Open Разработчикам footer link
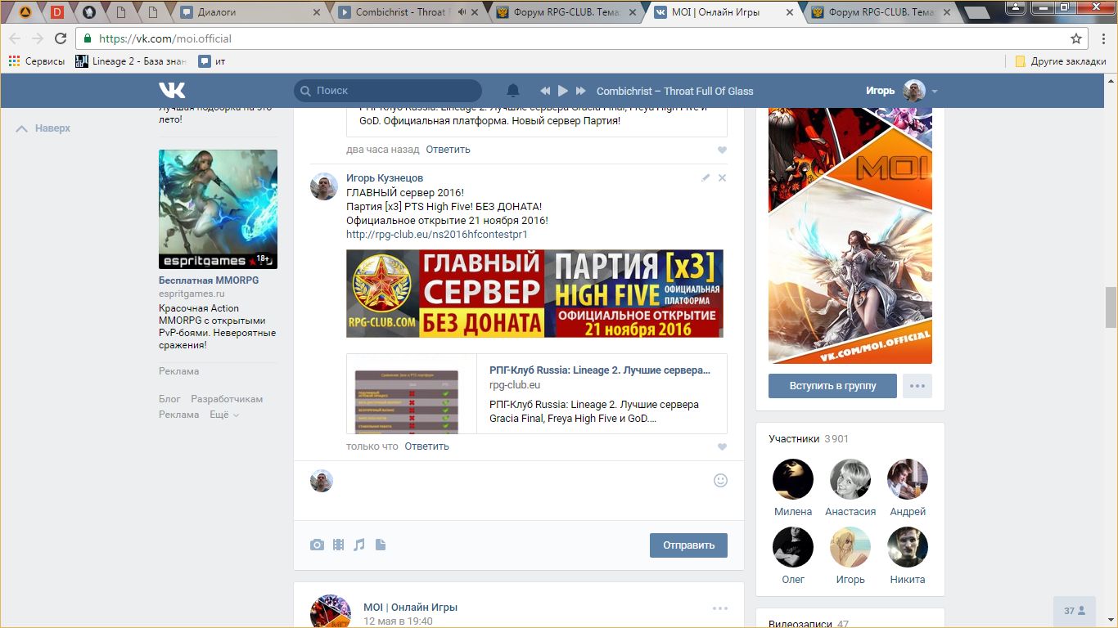The height and width of the screenshot is (628, 1118). pos(227,399)
